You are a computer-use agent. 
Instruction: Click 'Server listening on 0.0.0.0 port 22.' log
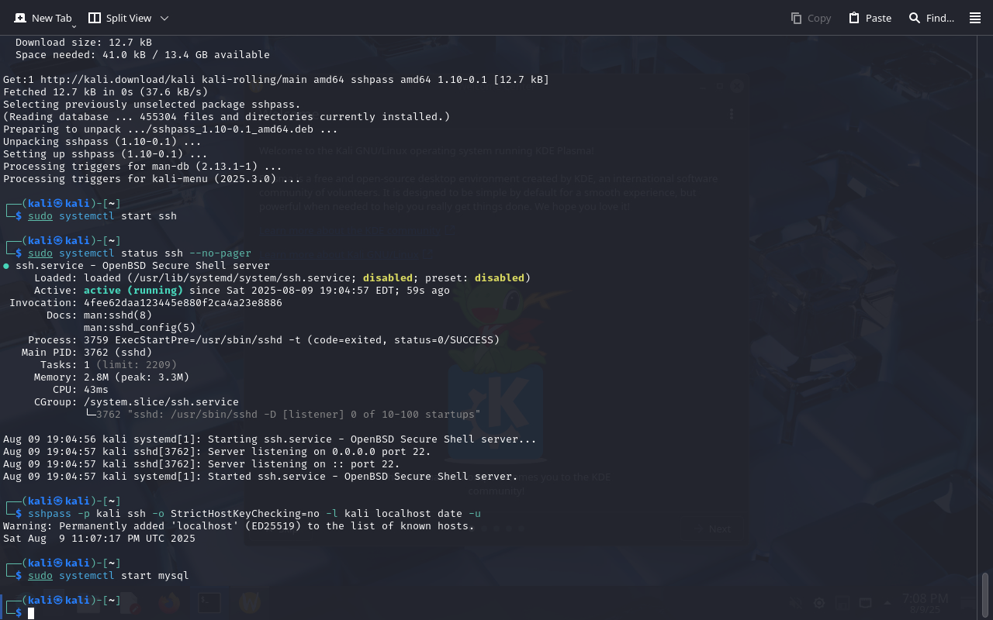point(217,452)
